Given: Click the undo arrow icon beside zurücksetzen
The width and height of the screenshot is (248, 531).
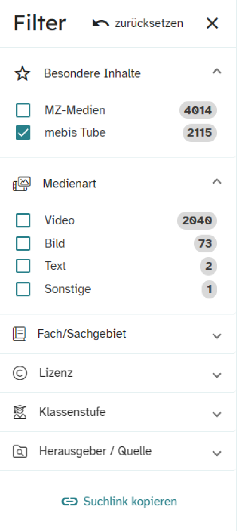Looking at the screenshot, I should tap(101, 24).
